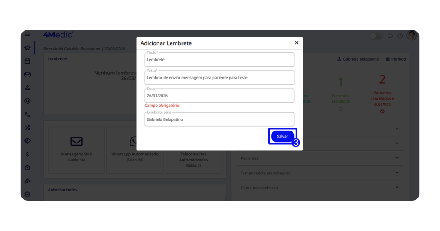Screen dimensions: 440x231
Task: Open the Data date field
Action: tap(220, 96)
